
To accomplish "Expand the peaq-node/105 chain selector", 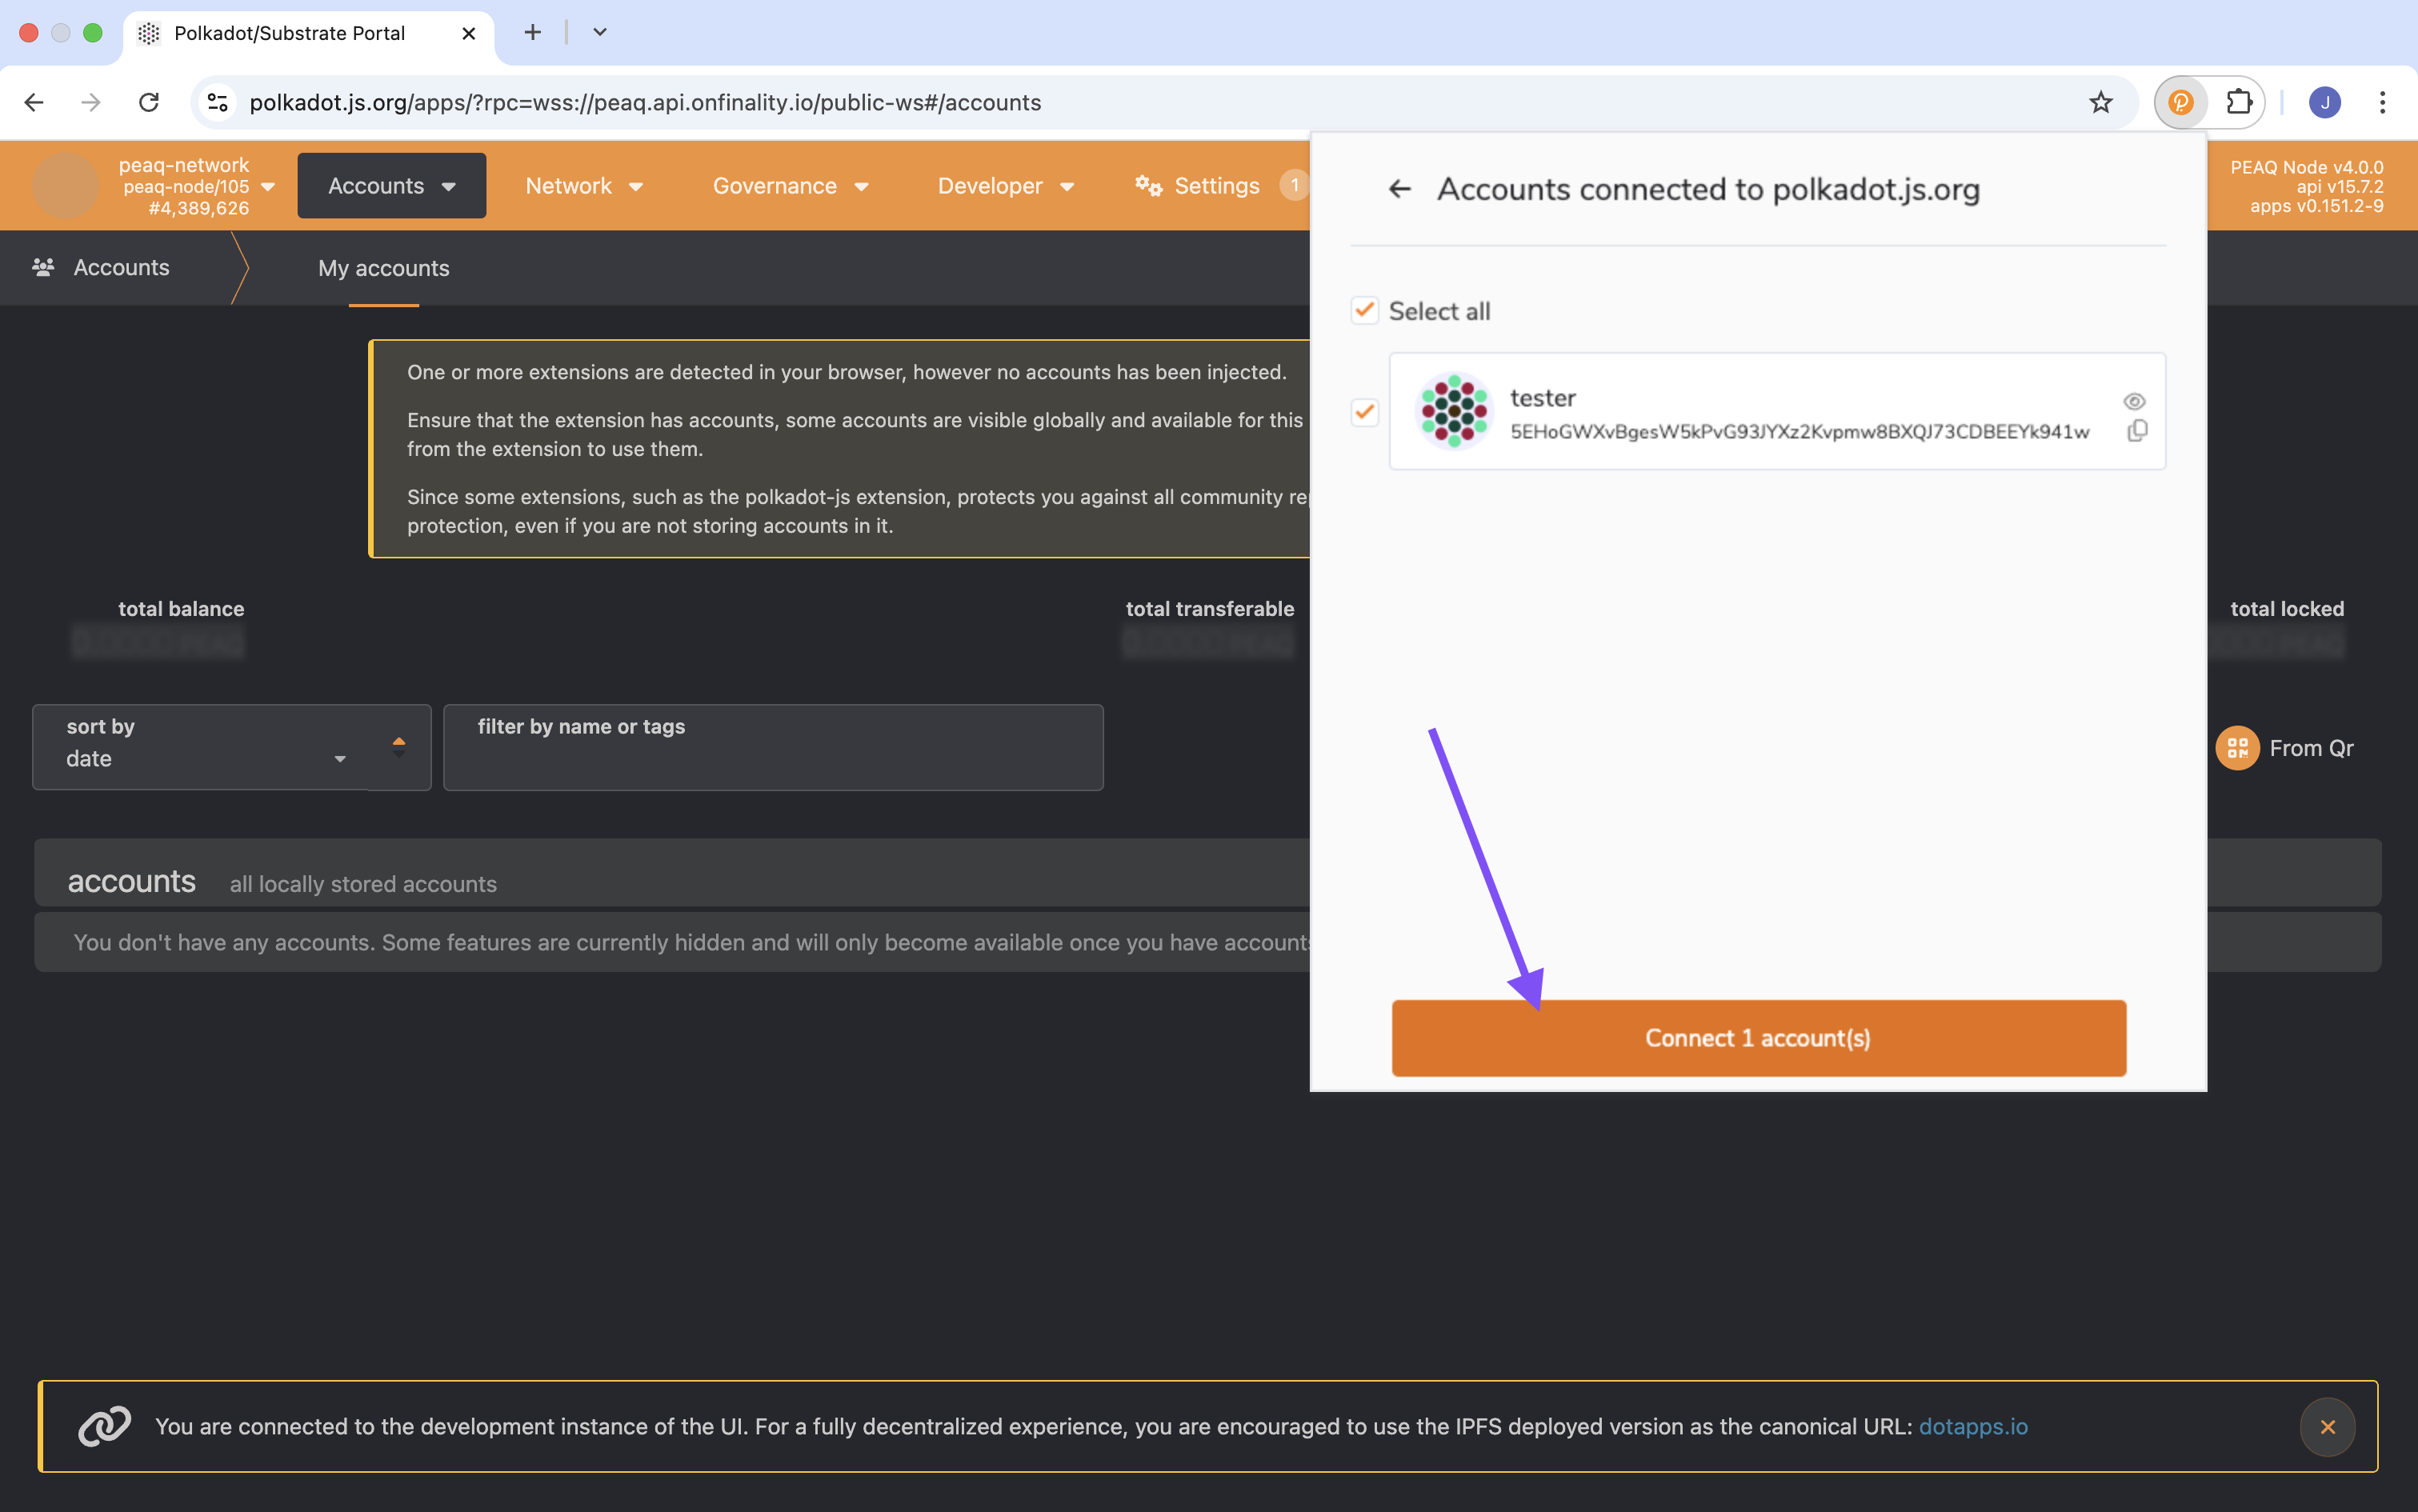I will pyautogui.click(x=268, y=185).
